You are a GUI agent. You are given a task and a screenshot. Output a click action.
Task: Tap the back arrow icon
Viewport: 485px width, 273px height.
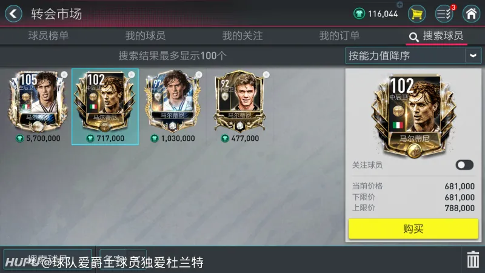[x=13, y=13]
